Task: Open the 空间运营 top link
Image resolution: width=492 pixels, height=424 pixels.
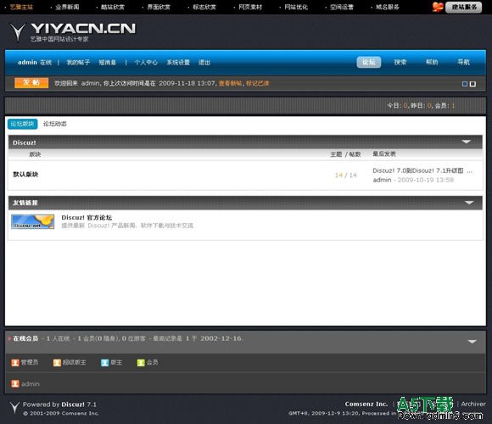Action: (x=342, y=7)
